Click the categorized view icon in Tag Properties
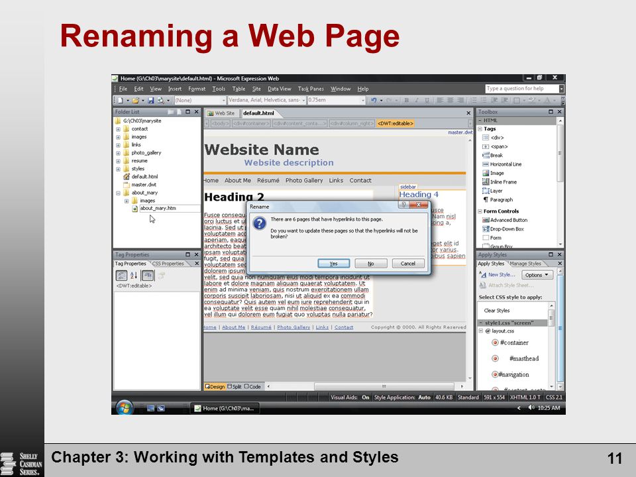Screen dimensions: 636x477 pos(121,276)
